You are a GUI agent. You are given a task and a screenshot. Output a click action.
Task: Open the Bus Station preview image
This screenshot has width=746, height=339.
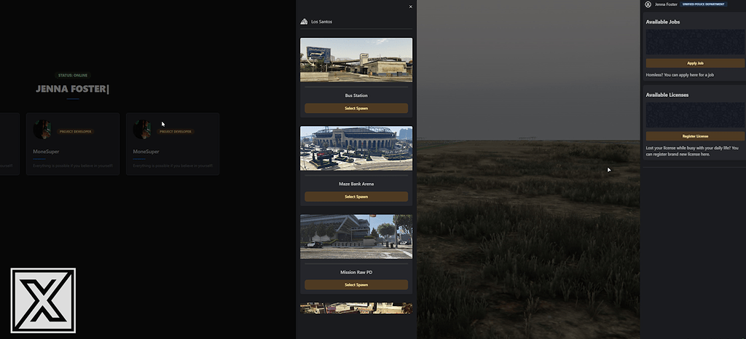point(356,60)
